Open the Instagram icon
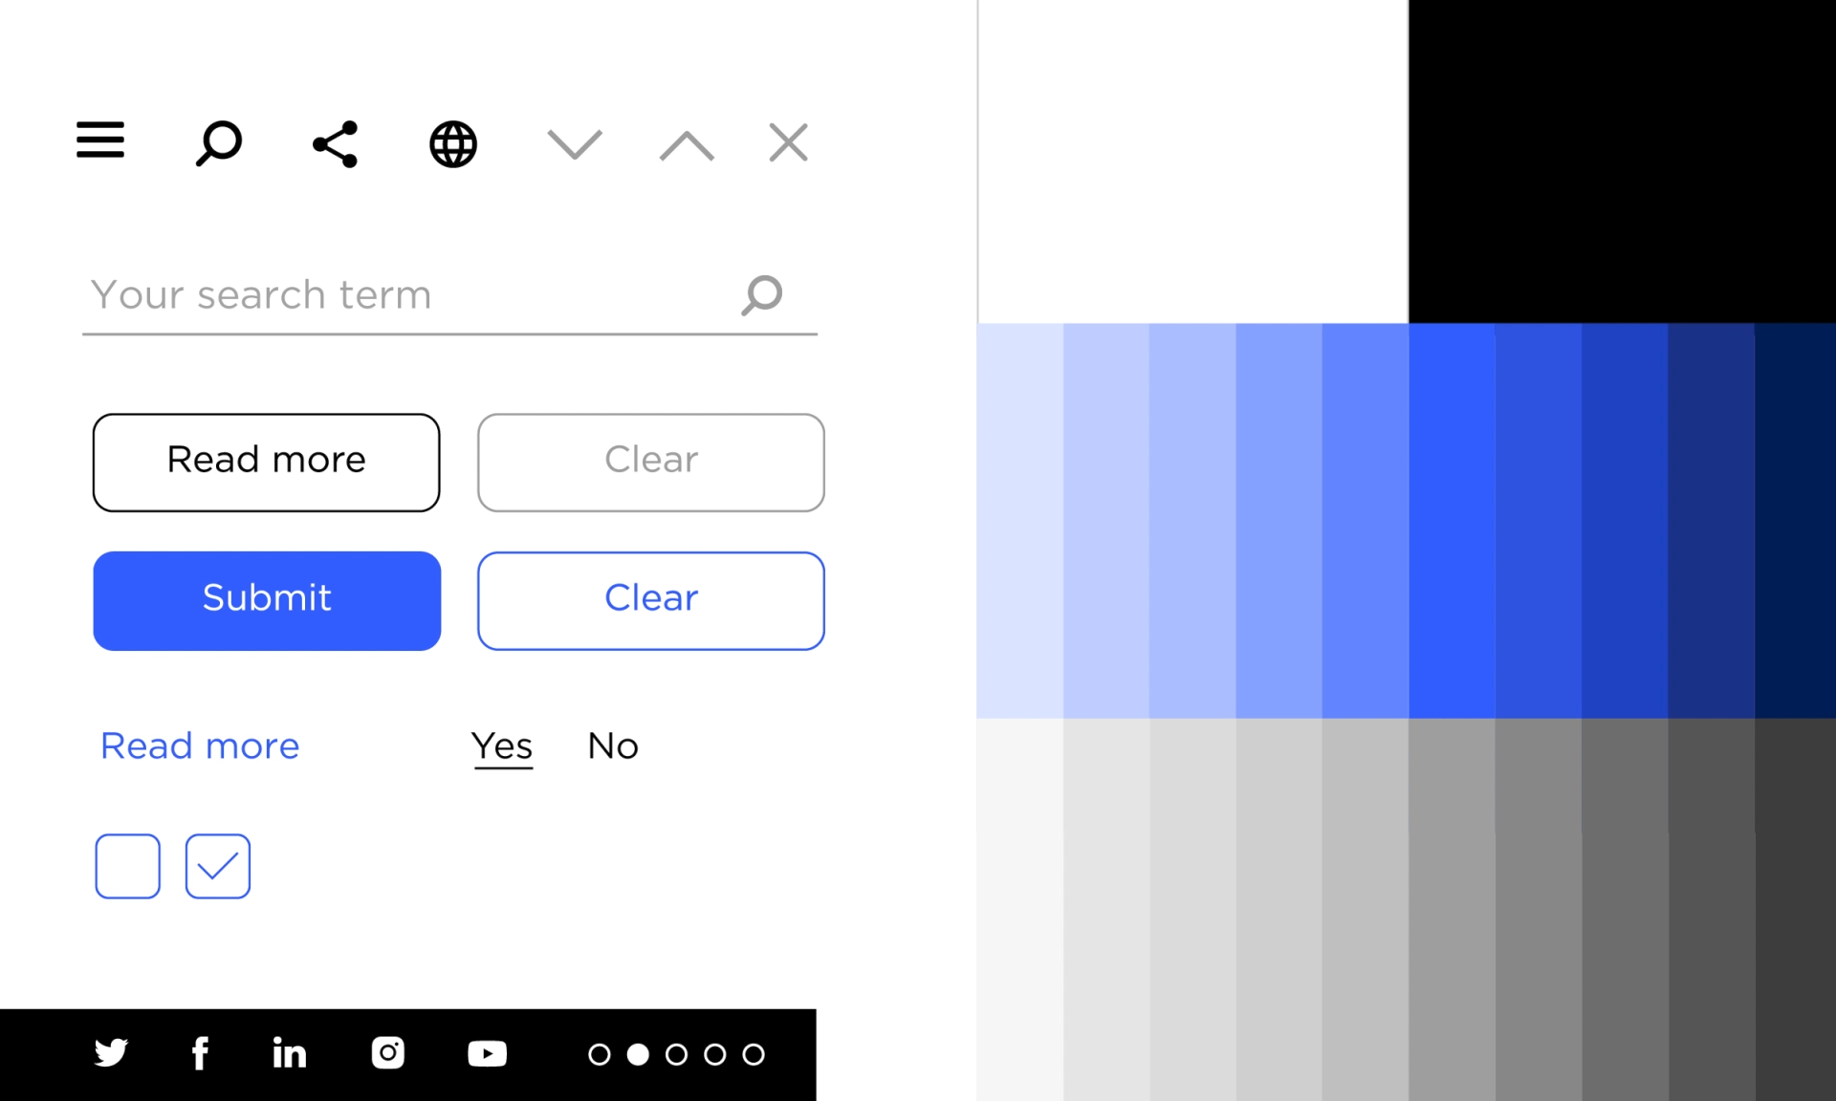Viewport: 1836px width, 1101px height. tap(387, 1052)
